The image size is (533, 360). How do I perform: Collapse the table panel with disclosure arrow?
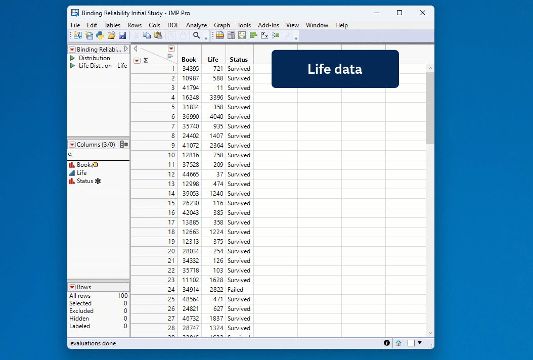(x=126, y=49)
